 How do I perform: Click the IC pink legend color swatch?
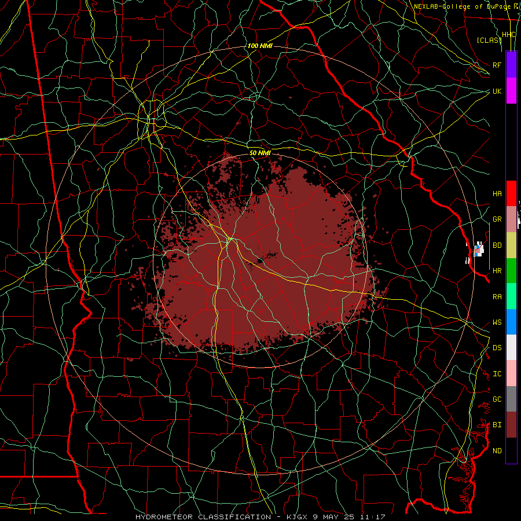(511, 373)
